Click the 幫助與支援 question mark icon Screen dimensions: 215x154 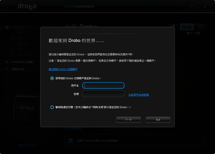[x=7, y=69]
